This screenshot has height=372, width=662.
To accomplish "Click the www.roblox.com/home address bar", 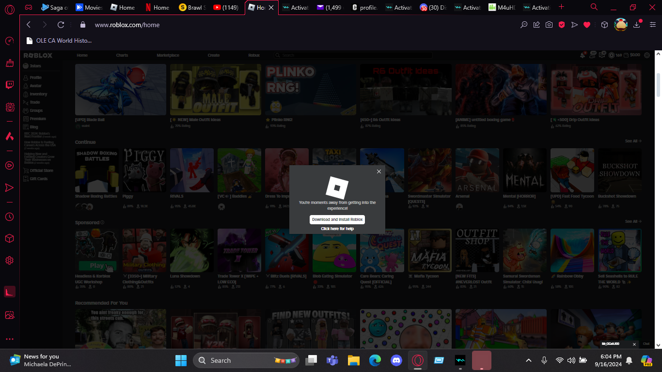I will tap(127, 25).
